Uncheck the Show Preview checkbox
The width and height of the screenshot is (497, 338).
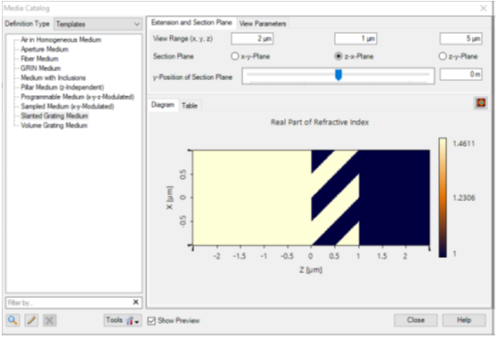pos(151,320)
